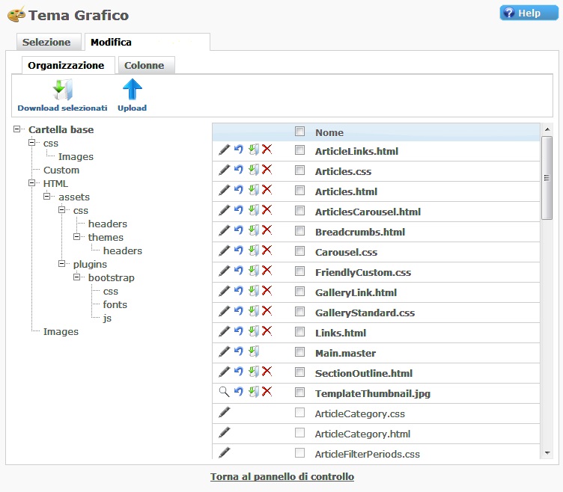Click the restore arrow icon for Articles.css

coord(238,170)
